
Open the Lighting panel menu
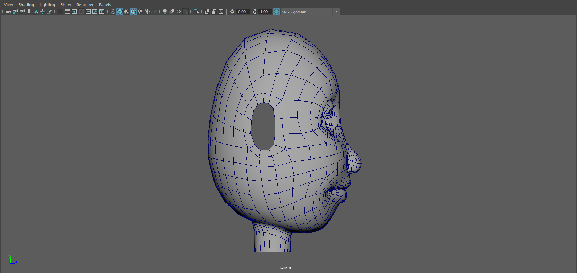pyautogui.click(x=47, y=5)
